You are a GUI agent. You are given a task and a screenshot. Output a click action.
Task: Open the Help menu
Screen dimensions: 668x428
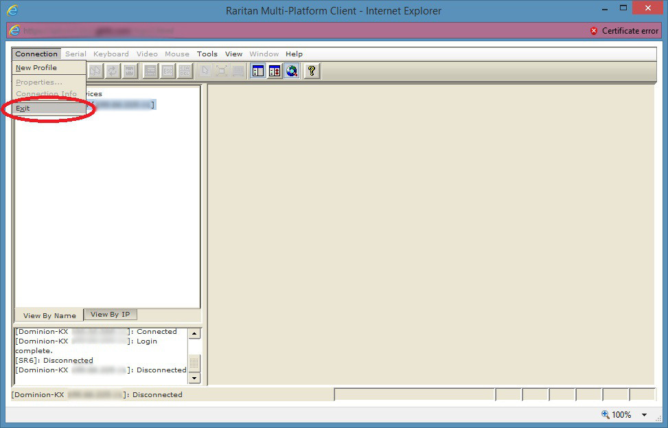294,54
